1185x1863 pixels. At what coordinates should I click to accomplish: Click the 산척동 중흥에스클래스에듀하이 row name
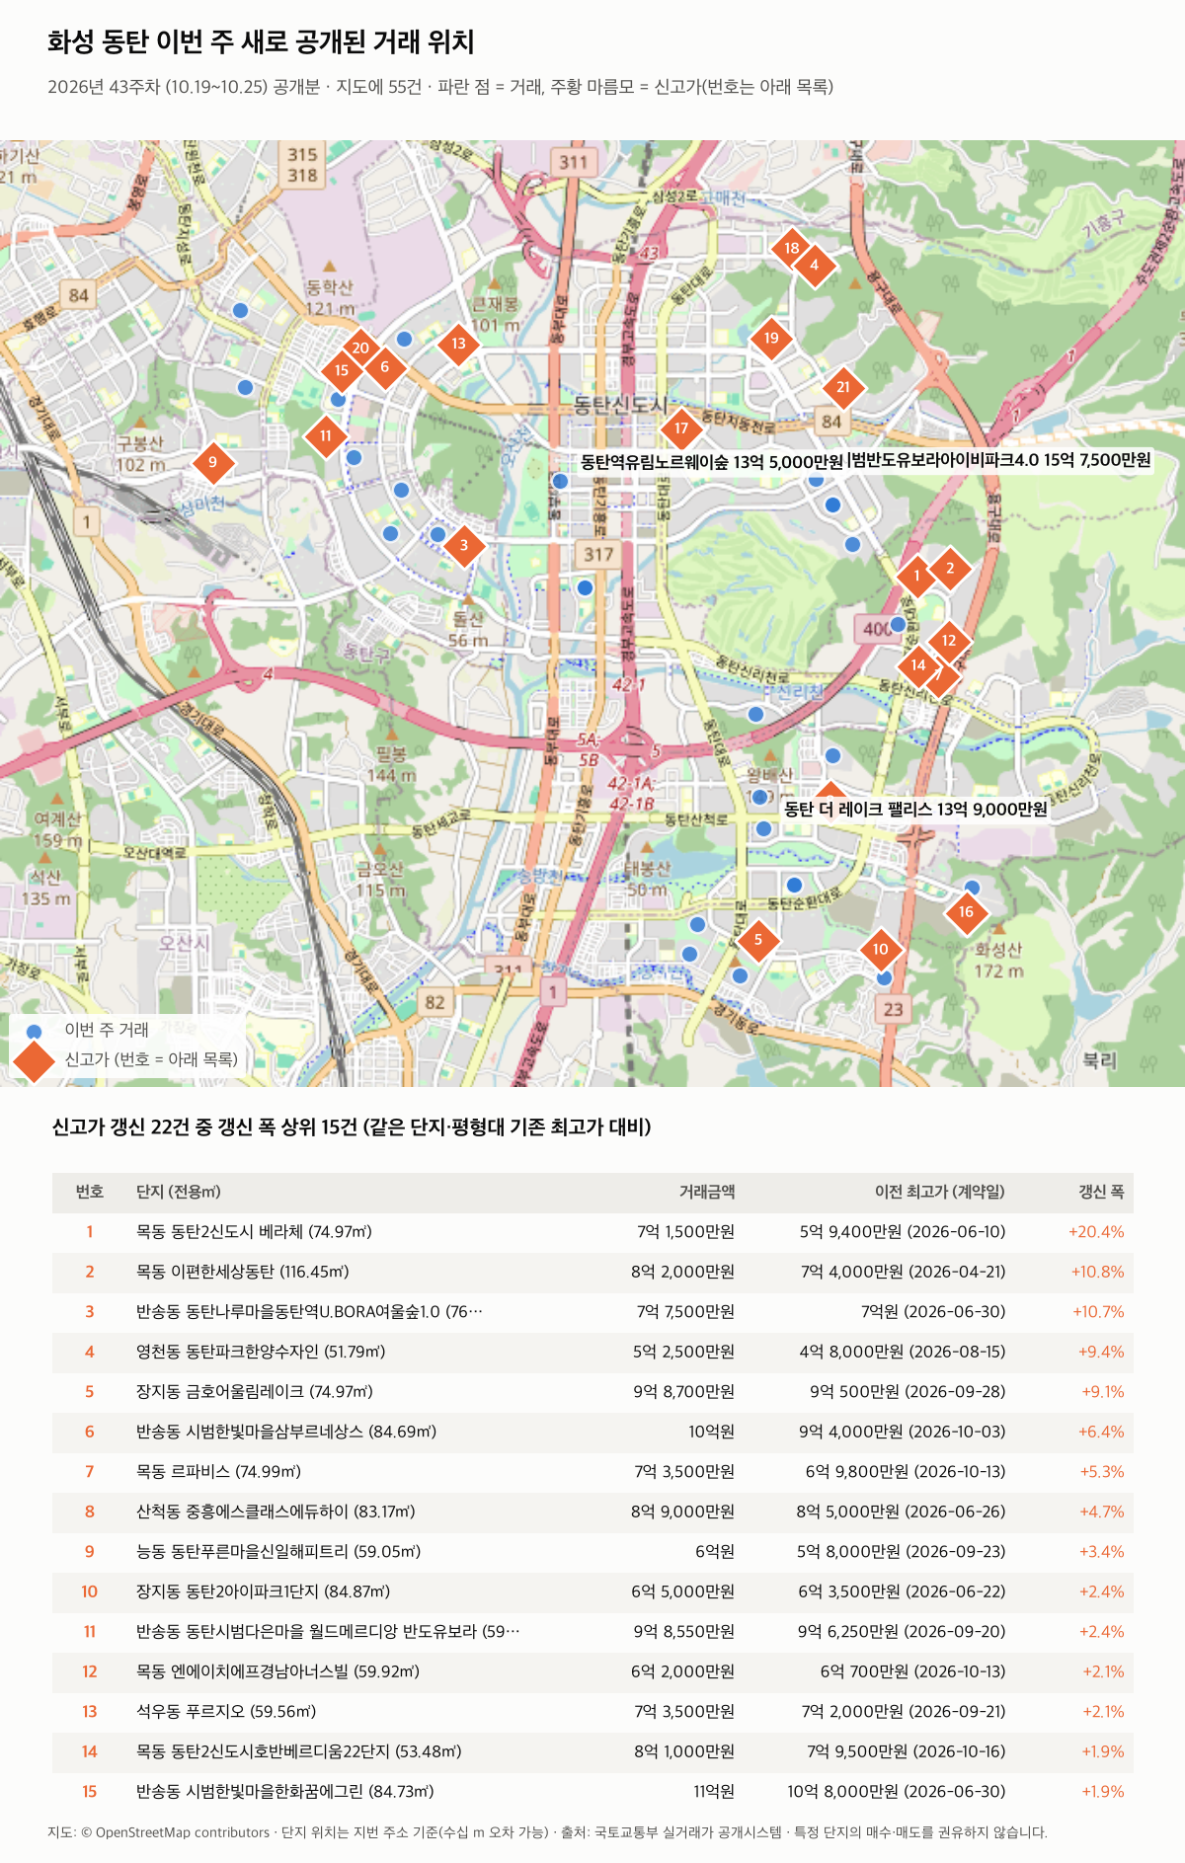[276, 1512]
